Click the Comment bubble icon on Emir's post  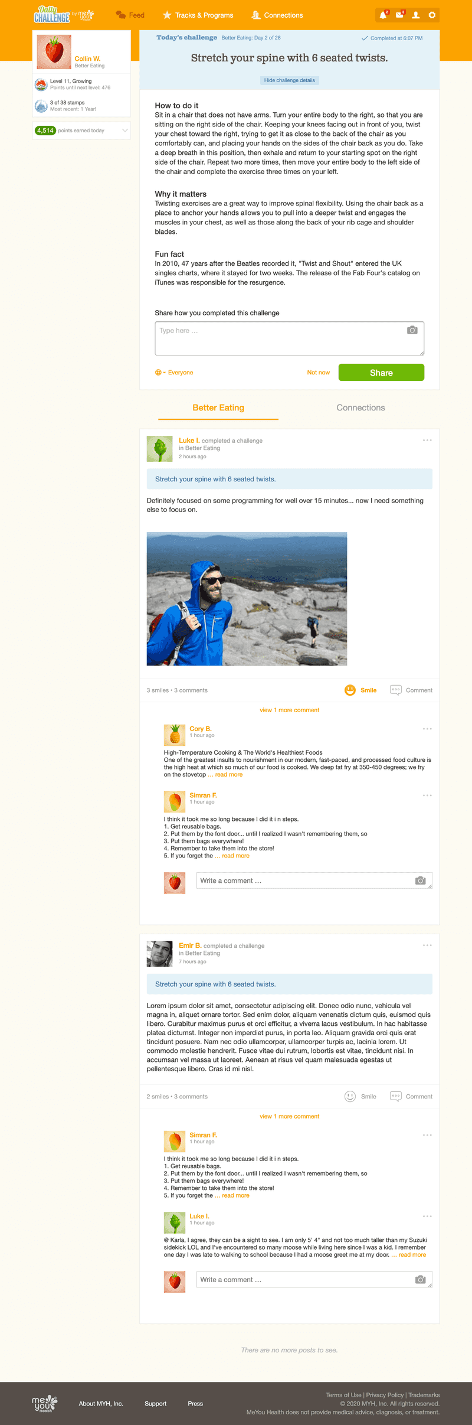[396, 1096]
